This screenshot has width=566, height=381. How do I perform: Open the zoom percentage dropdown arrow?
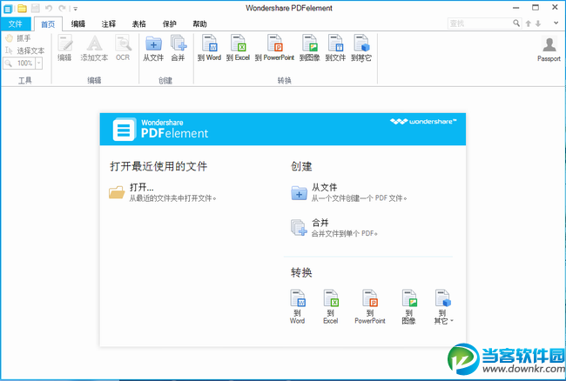(39, 63)
